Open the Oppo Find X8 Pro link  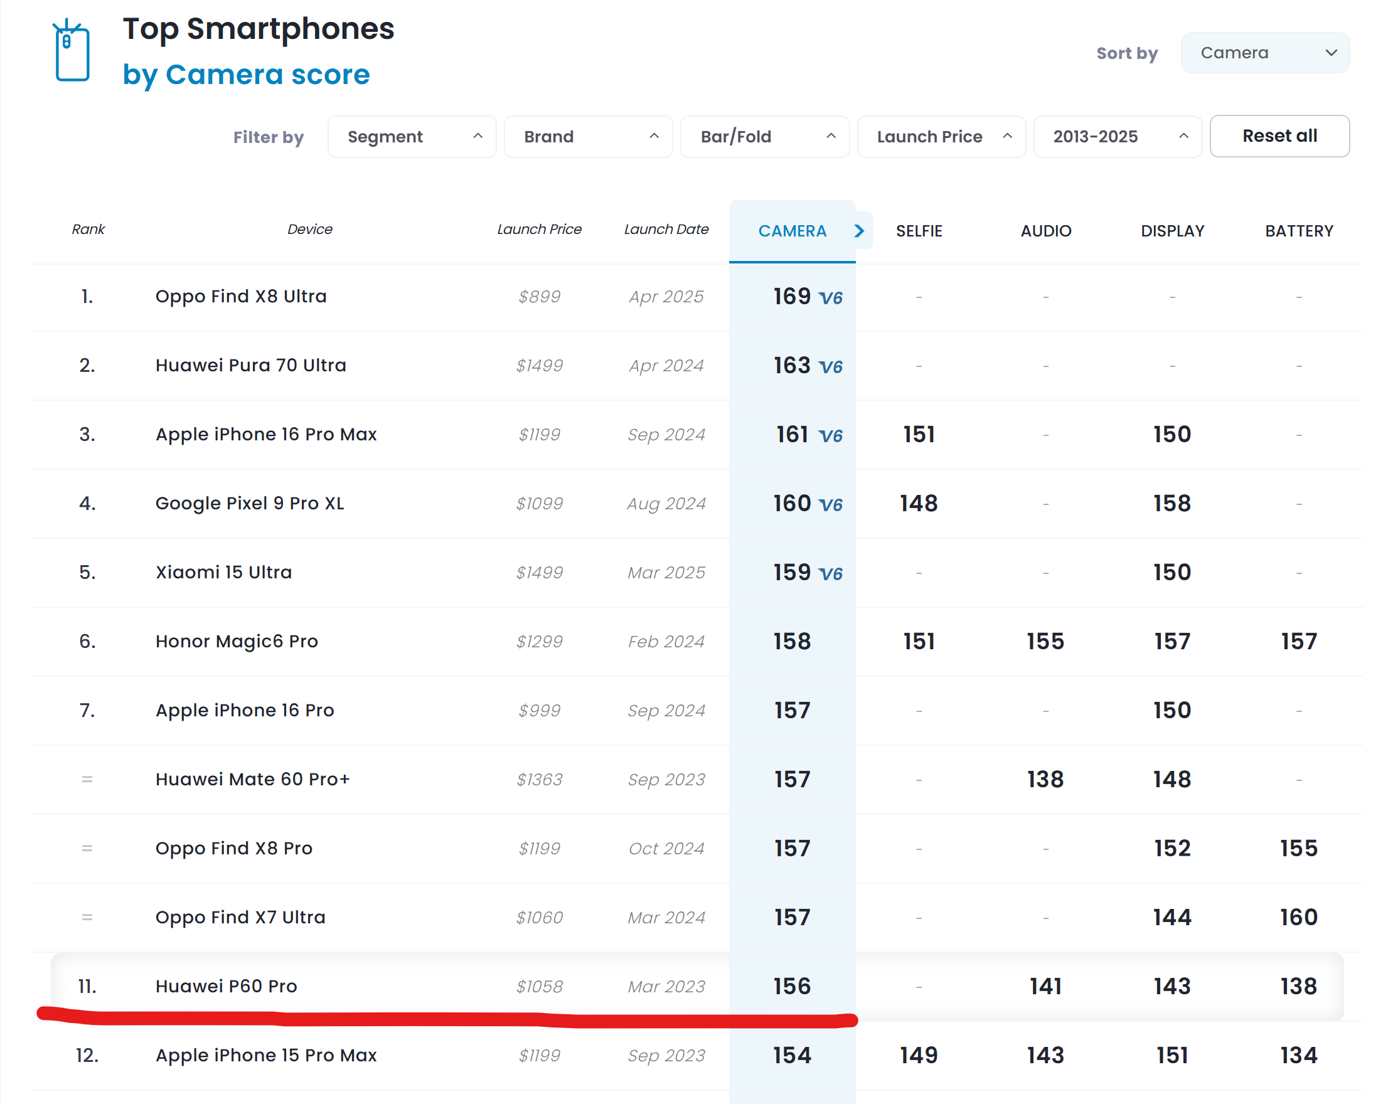pyautogui.click(x=234, y=849)
